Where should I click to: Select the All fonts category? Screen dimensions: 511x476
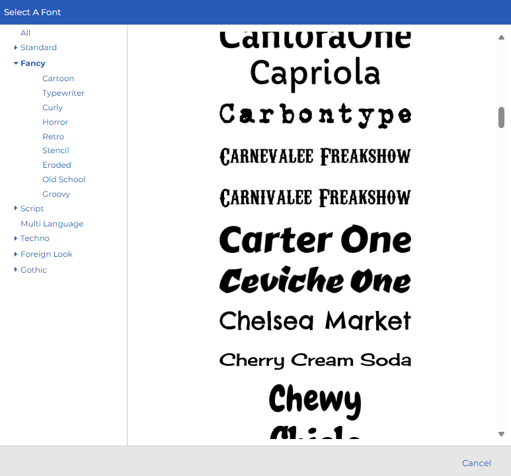[25, 33]
